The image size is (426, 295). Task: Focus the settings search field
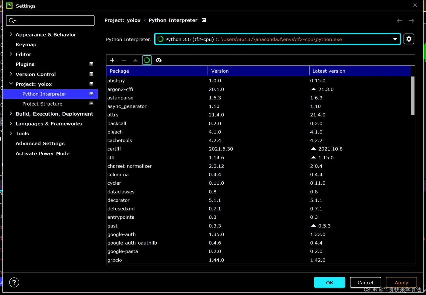pyautogui.click(x=50, y=20)
